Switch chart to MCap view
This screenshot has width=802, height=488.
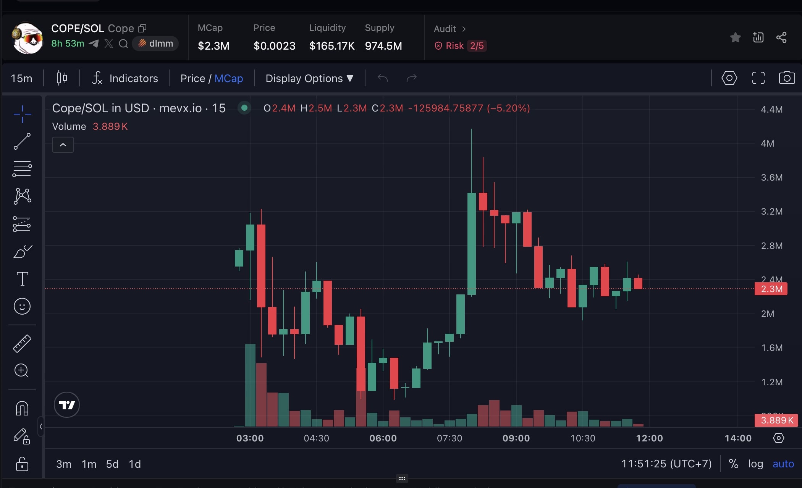pos(229,78)
